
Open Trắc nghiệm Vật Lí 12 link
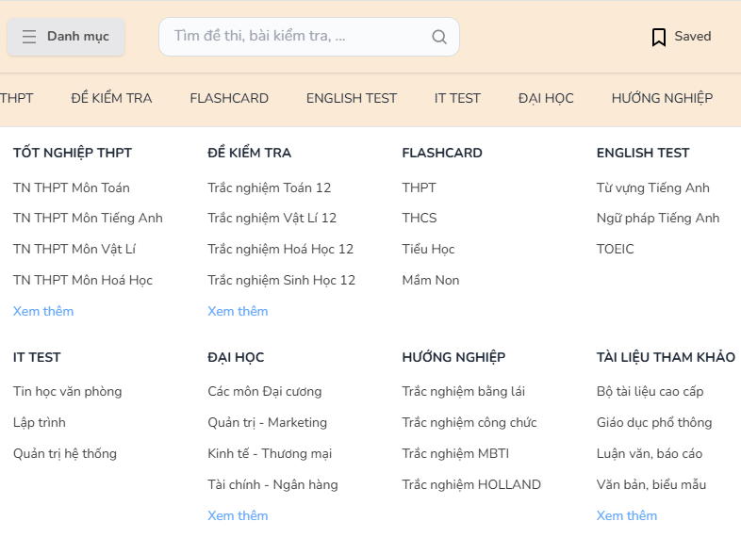point(272,219)
